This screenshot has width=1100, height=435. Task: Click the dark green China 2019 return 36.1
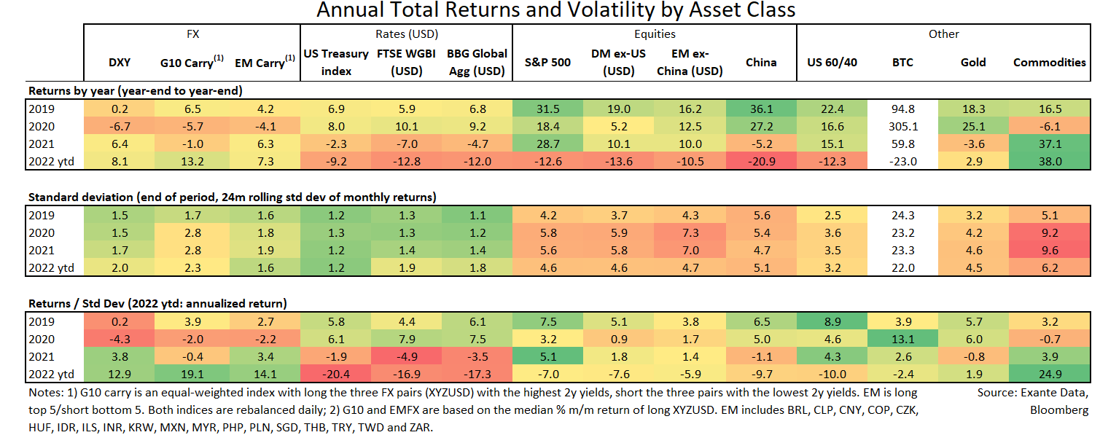pyautogui.click(x=760, y=109)
